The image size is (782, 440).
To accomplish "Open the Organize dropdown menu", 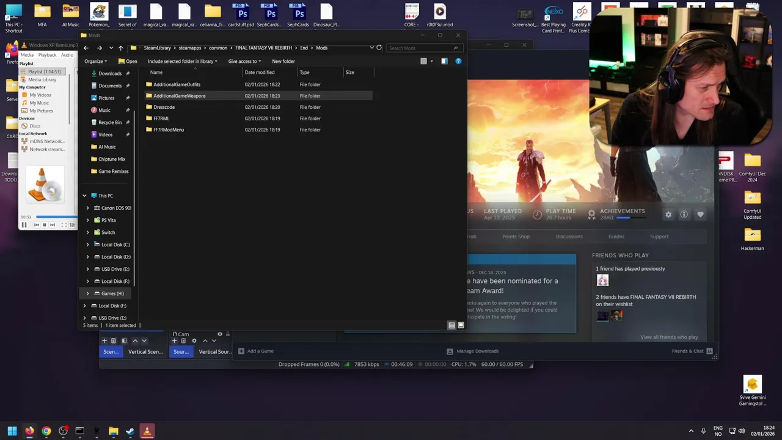I will pyautogui.click(x=96, y=61).
